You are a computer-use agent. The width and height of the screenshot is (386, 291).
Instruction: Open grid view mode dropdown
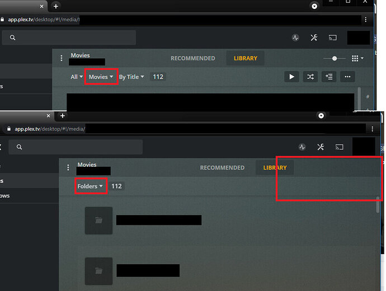click(x=357, y=58)
